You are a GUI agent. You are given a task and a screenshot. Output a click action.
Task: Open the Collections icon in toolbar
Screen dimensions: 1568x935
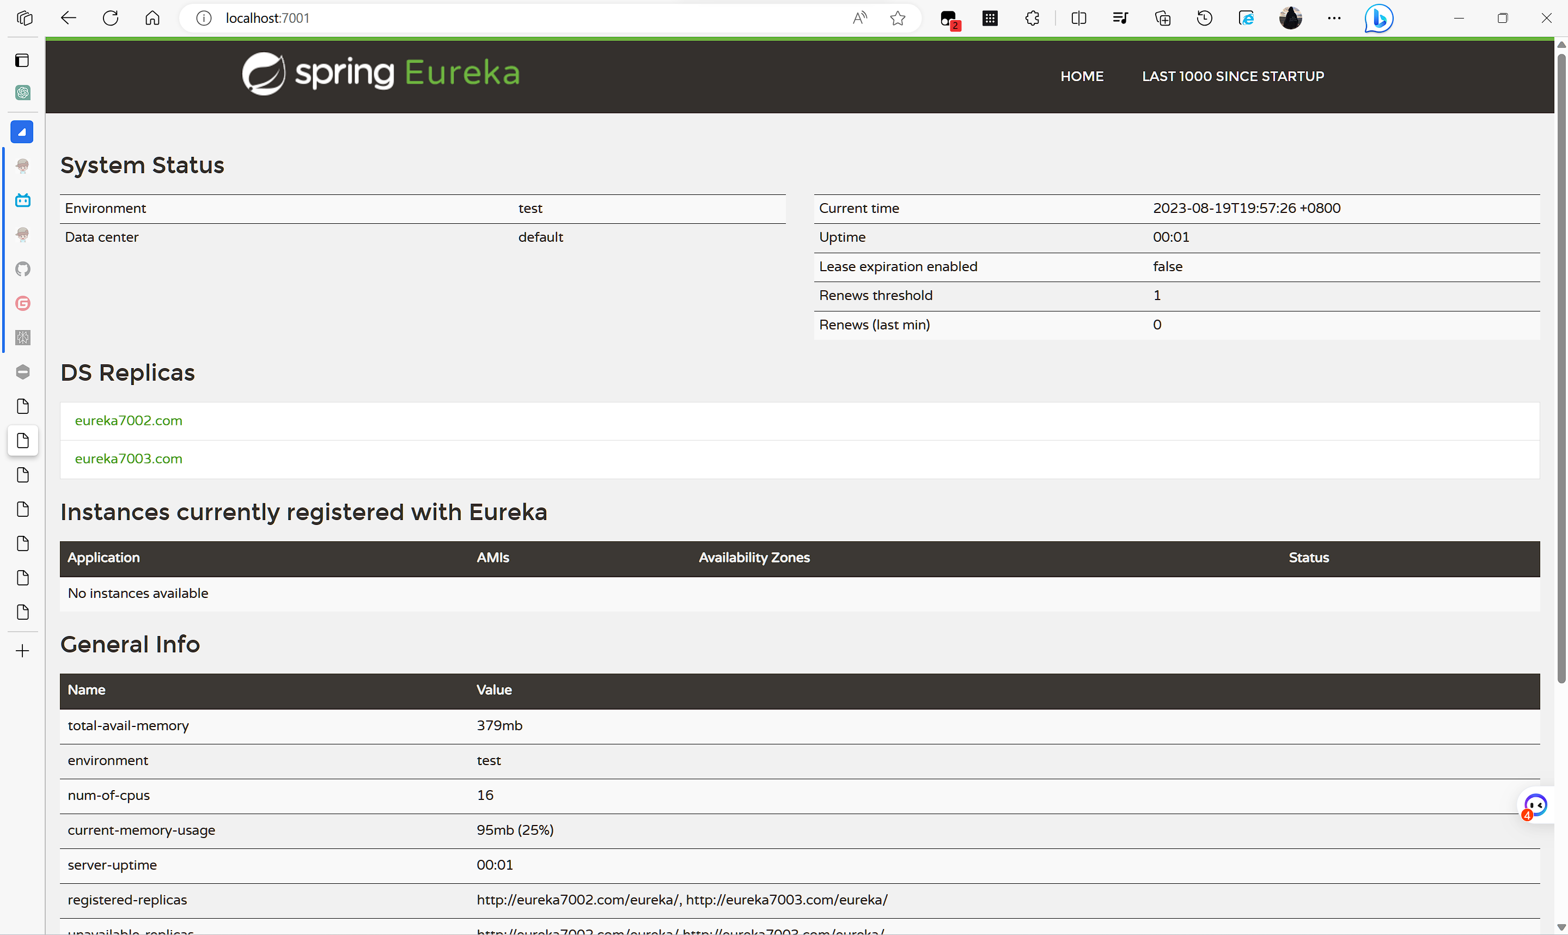1162,19
